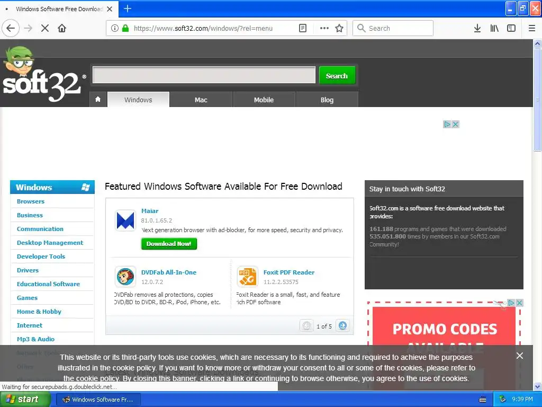The height and width of the screenshot is (407, 542).
Task: Open the Blog tab
Action: pos(327,100)
